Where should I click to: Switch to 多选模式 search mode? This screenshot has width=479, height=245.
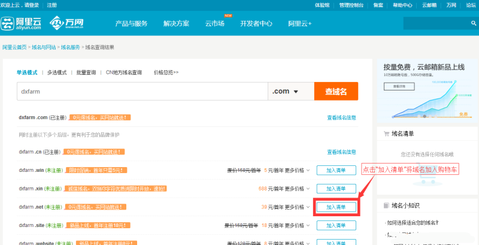click(x=57, y=72)
